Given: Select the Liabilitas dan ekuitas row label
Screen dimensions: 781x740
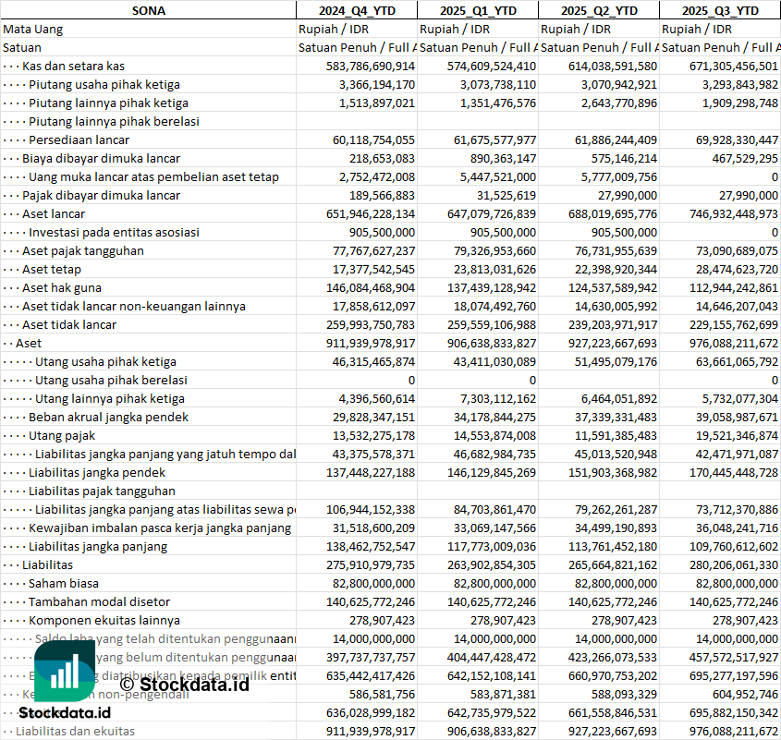Looking at the screenshot, I should (x=75, y=731).
